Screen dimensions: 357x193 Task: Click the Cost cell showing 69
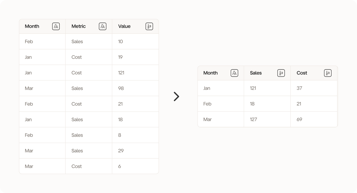point(299,120)
